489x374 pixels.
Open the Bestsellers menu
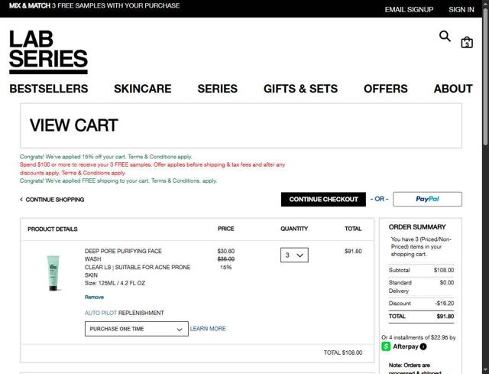pyautogui.click(x=49, y=89)
